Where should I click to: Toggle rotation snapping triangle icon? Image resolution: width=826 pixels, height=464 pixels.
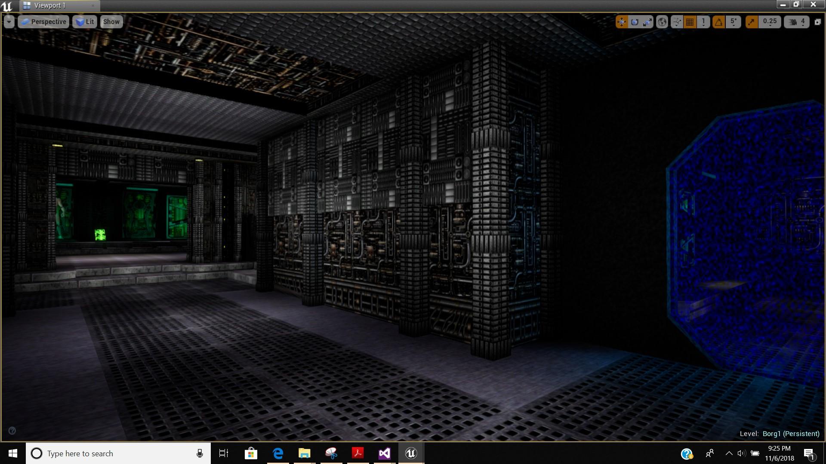point(718,22)
